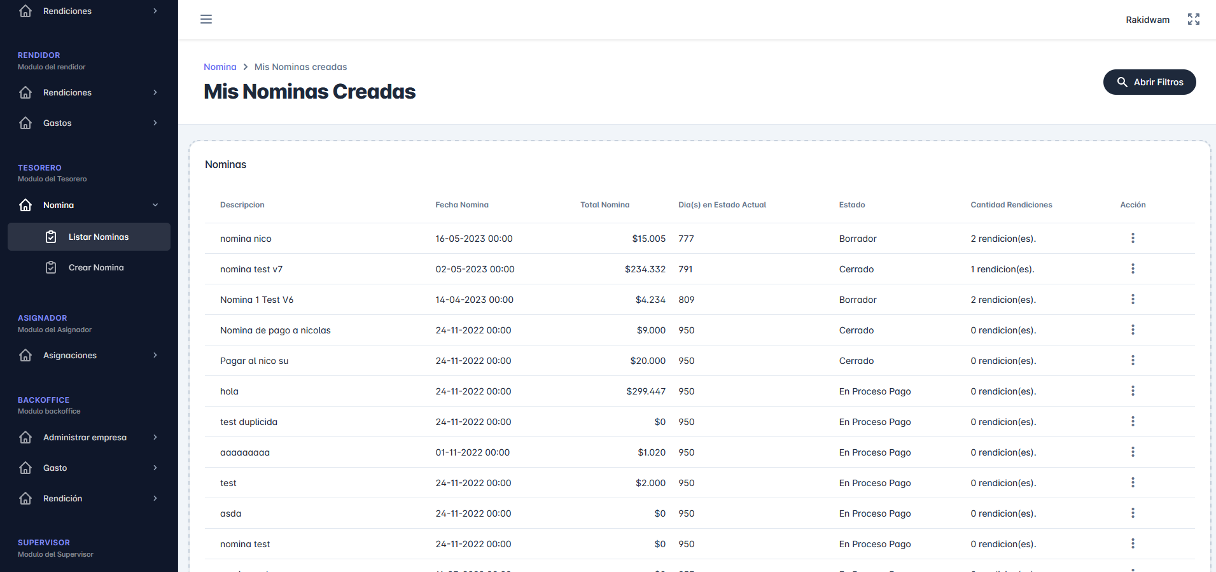Click the Fecha Nomina column header
Screen dimensions: 1216x572
[461, 205]
